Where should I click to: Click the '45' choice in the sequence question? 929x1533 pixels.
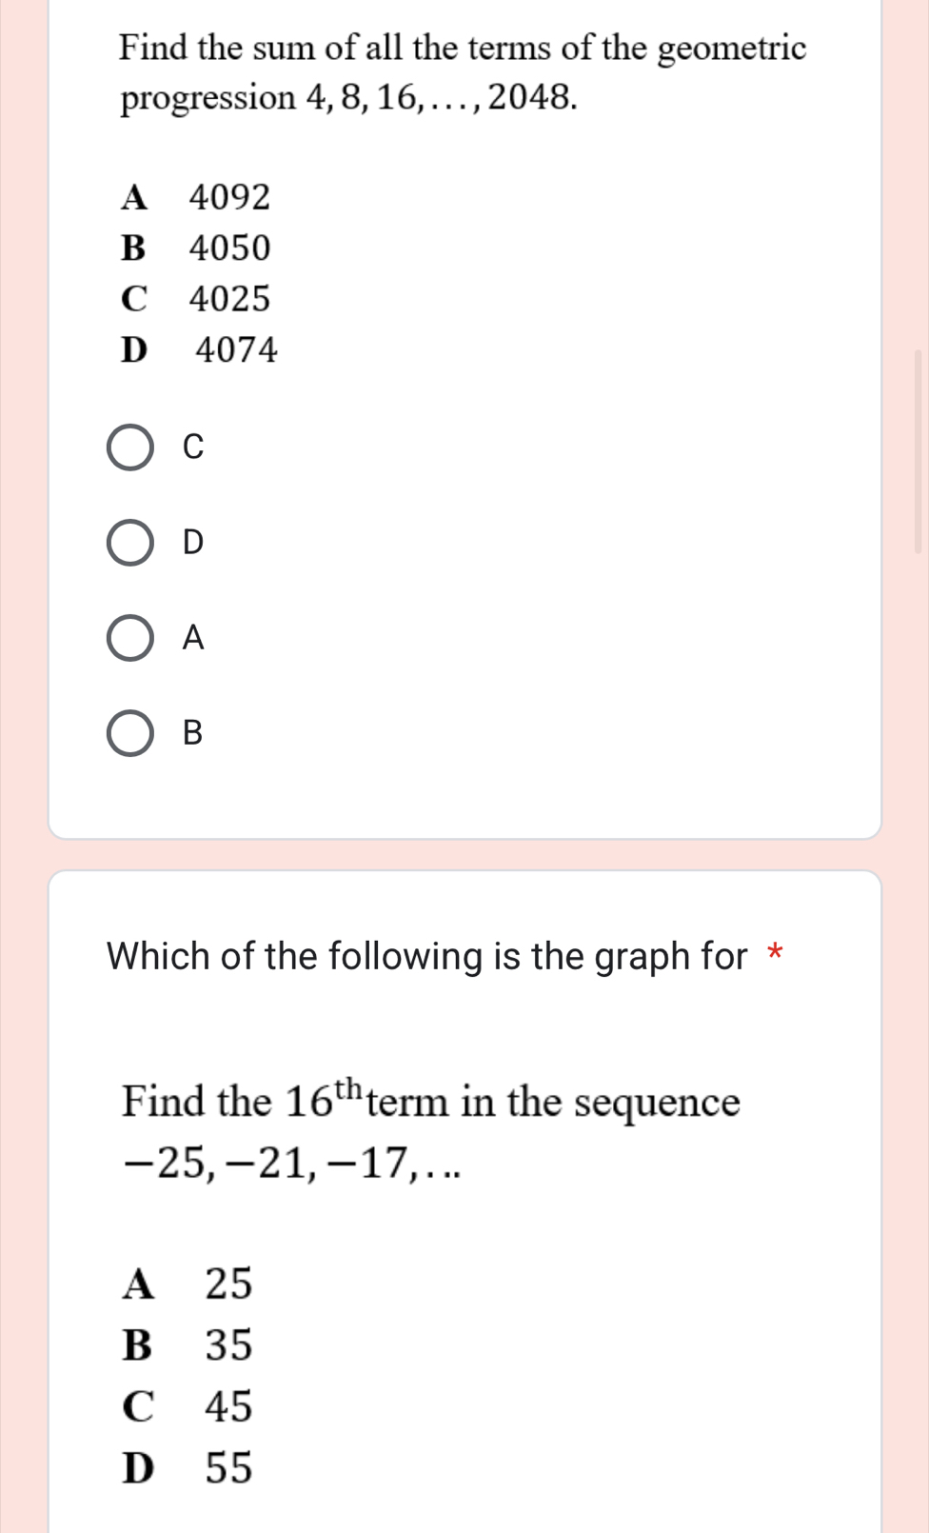coord(229,1406)
